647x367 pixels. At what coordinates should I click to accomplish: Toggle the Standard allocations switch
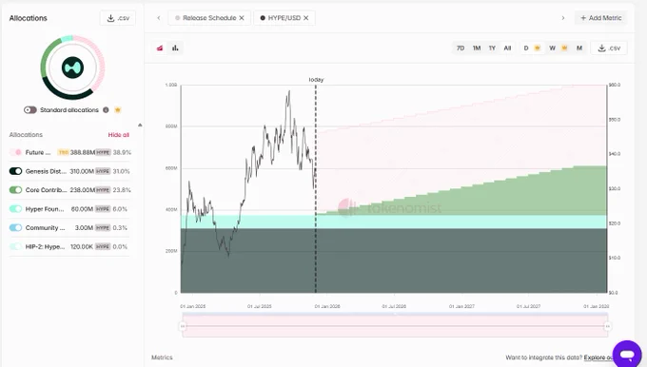tap(30, 110)
